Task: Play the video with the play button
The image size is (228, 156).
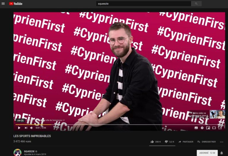Action: coord(19,128)
